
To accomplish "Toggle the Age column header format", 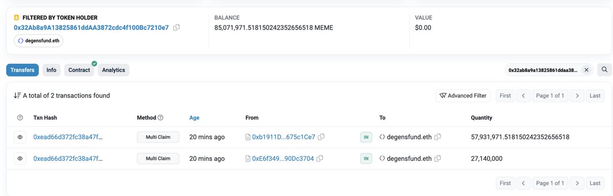I will (194, 117).
